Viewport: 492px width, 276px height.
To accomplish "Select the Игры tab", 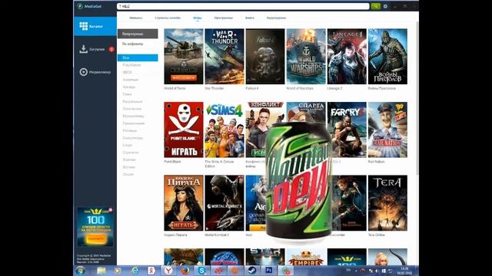I will click(198, 18).
